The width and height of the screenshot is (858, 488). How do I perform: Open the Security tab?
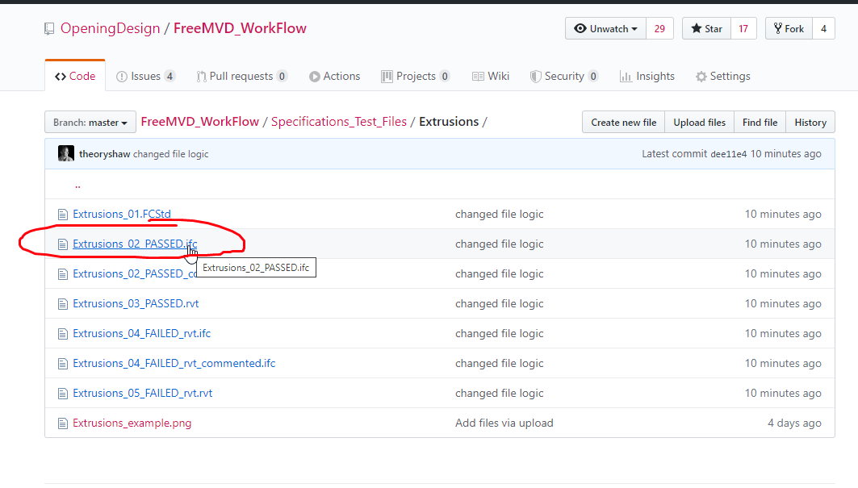pyautogui.click(x=564, y=76)
